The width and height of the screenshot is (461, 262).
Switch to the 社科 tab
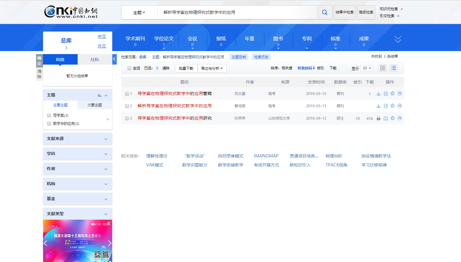pyautogui.click(x=95, y=59)
